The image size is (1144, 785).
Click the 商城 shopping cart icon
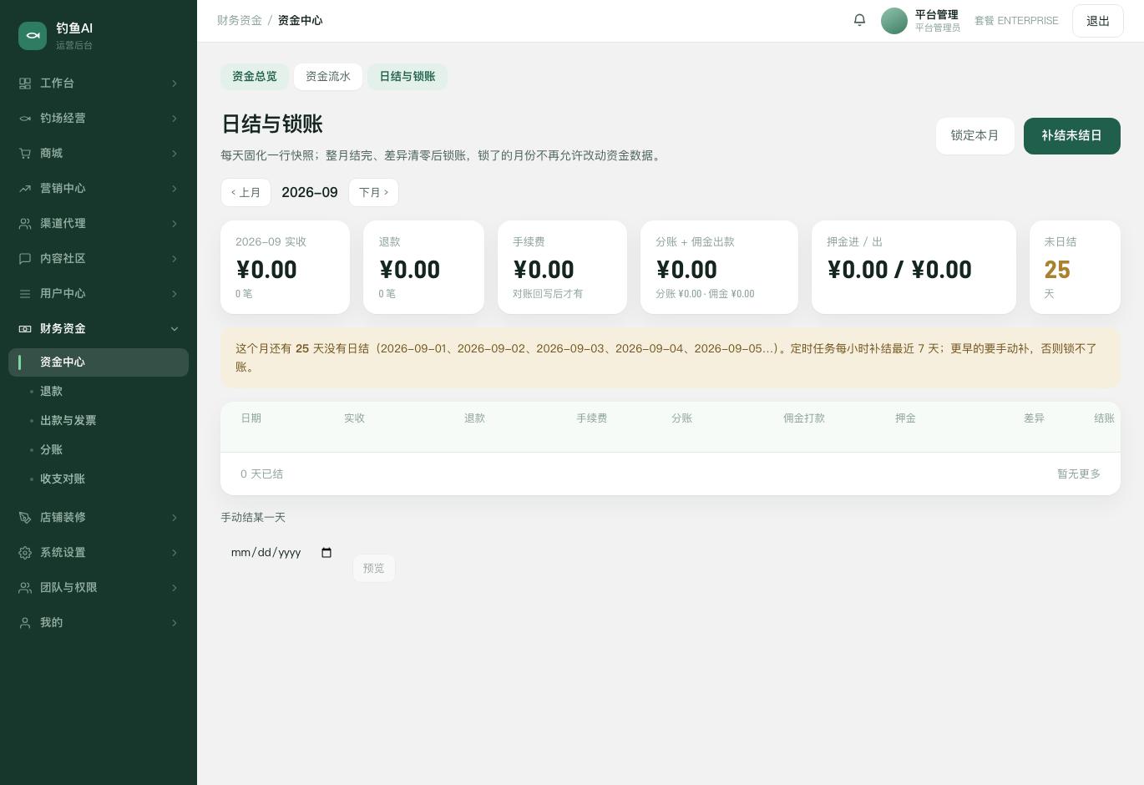coord(25,154)
